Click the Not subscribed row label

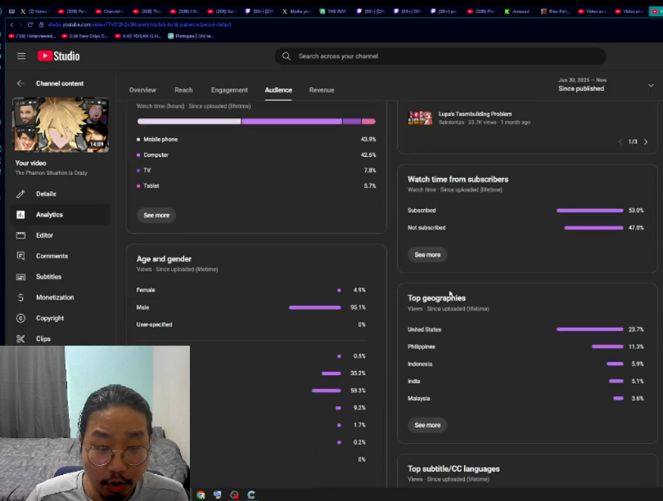pyautogui.click(x=426, y=228)
